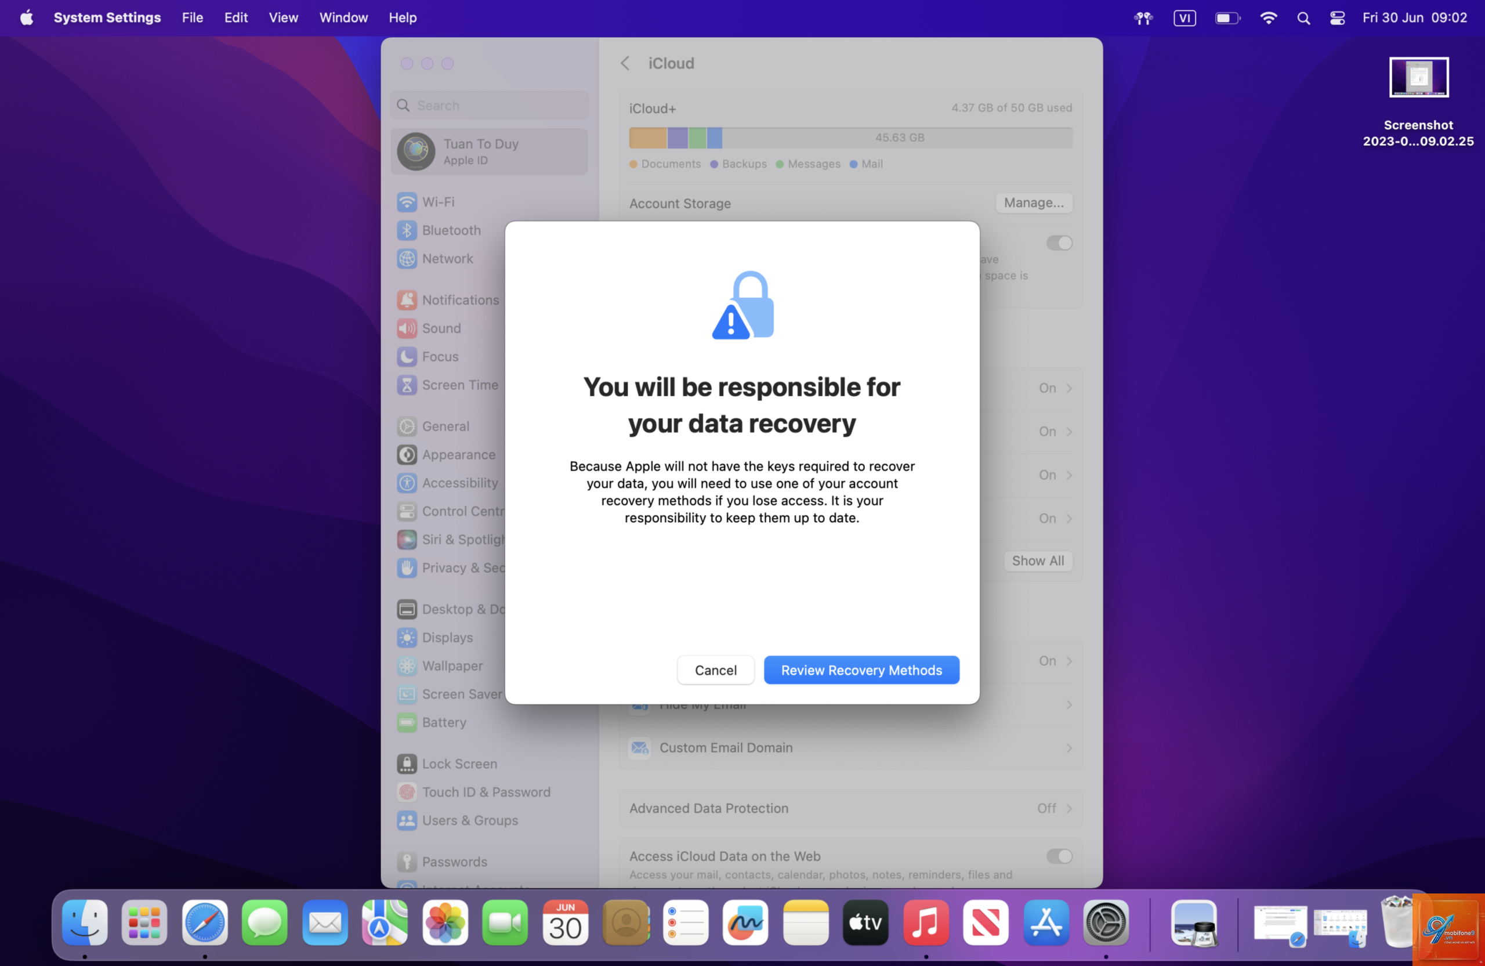Click Wi-Fi status icon in menu bar
Viewport: 1485px width, 966px height.
click(x=1268, y=18)
